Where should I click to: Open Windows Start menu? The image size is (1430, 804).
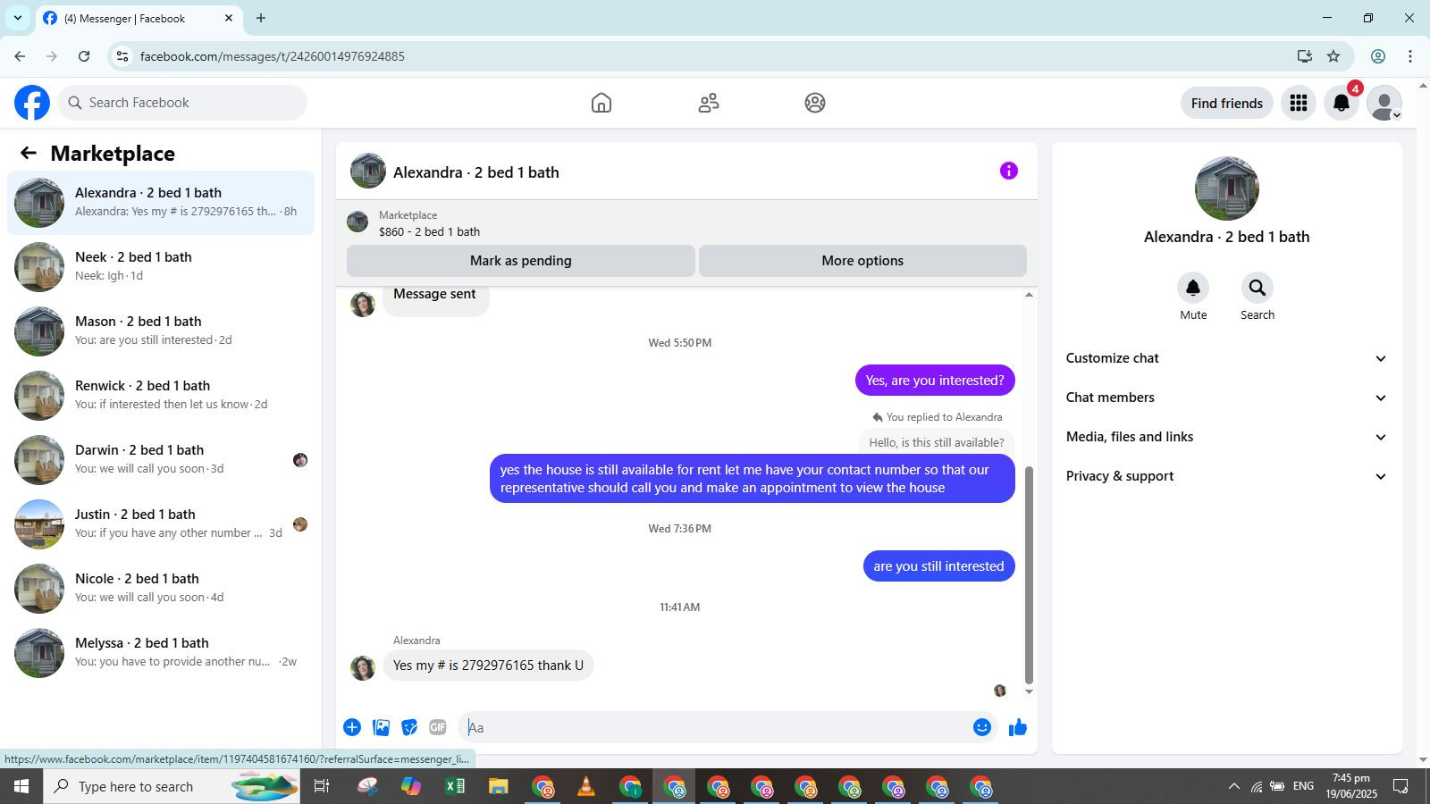[x=21, y=786]
